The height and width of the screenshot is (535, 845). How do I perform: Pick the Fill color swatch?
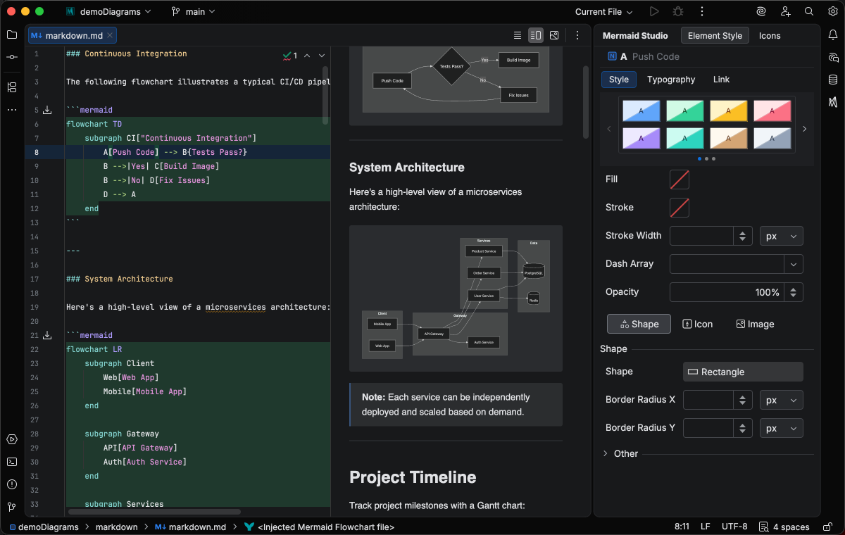[680, 180]
